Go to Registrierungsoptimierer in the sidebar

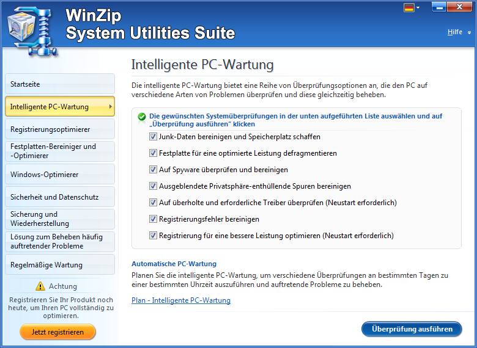tap(59, 129)
